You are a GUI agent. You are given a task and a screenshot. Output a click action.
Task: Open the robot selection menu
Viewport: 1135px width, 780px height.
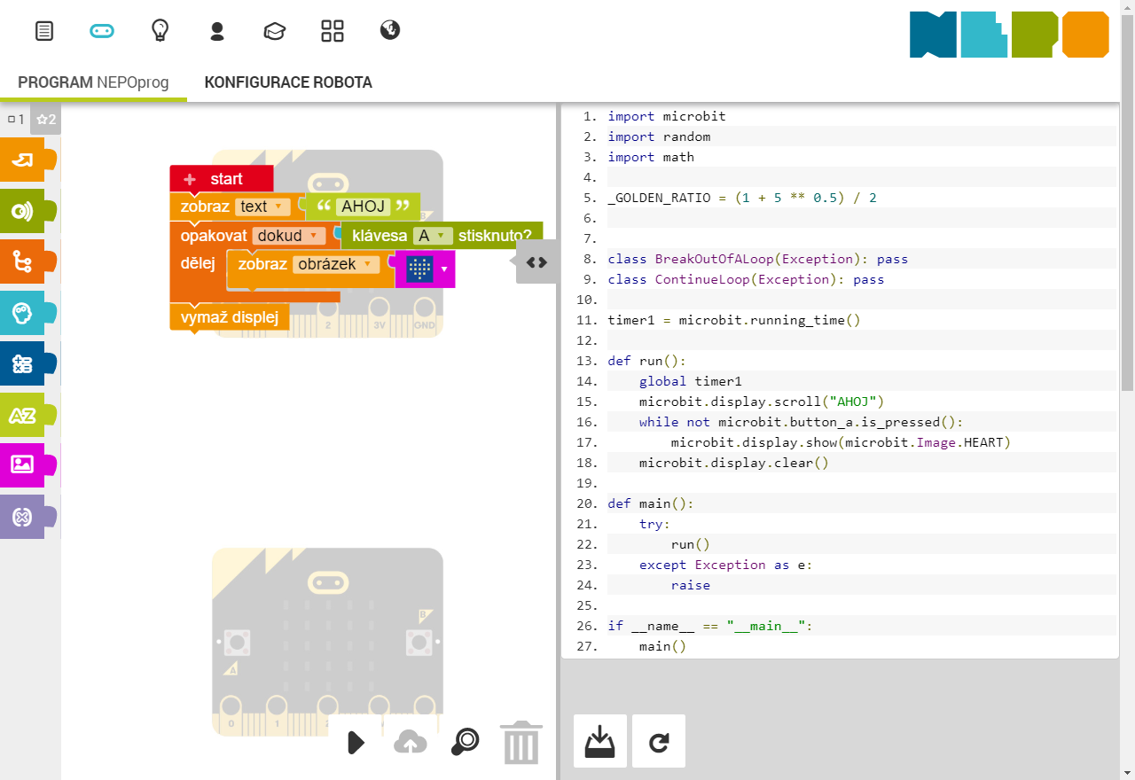pyautogui.click(x=102, y=30)
